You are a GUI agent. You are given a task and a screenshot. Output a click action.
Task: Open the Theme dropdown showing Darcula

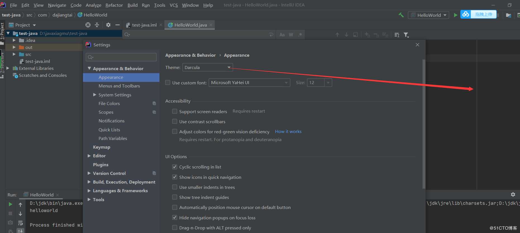pyautogui.click(x=207, y=67)
